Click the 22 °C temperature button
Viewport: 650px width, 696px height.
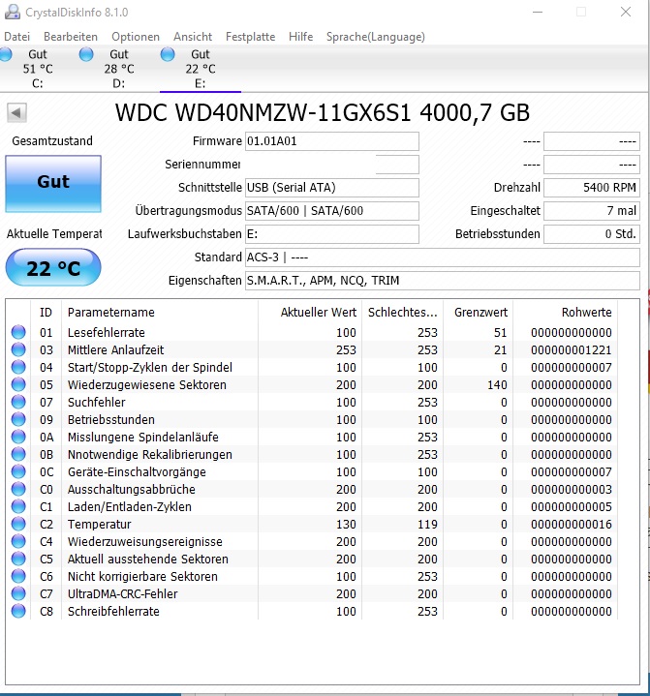[x=53, y=268]
